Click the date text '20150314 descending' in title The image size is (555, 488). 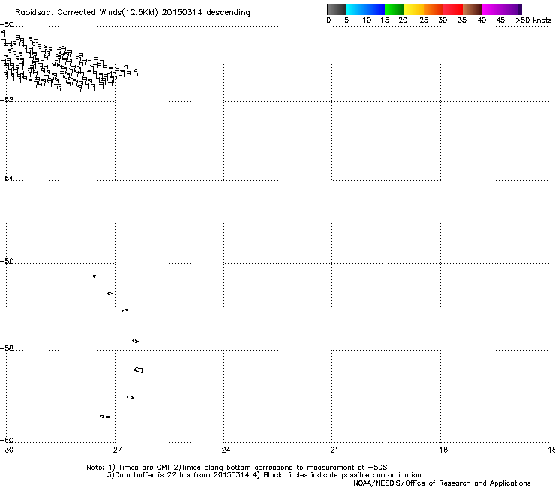[205, 13]
